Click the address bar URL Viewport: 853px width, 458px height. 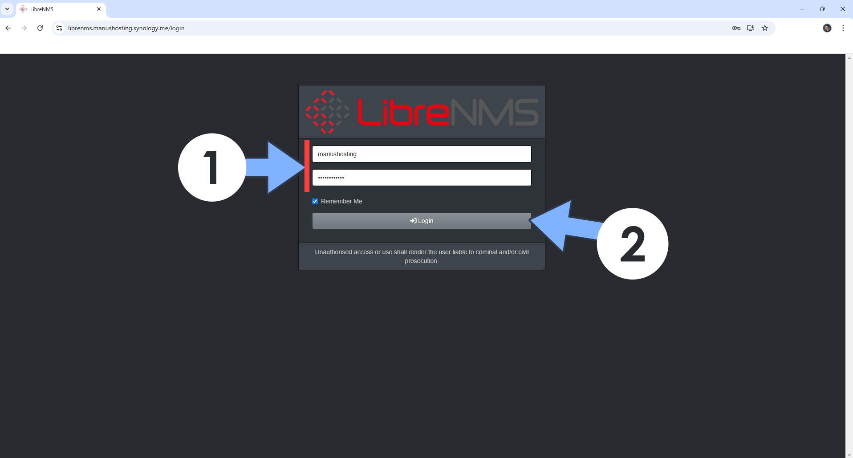pyautogui.click(x=126, y=28)
